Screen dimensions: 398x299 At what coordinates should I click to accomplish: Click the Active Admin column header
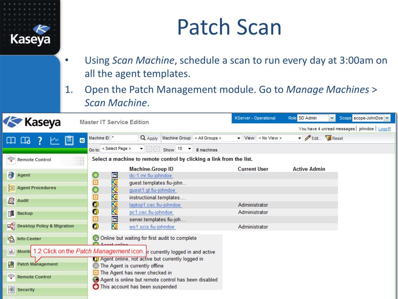(x=309, y=169)
